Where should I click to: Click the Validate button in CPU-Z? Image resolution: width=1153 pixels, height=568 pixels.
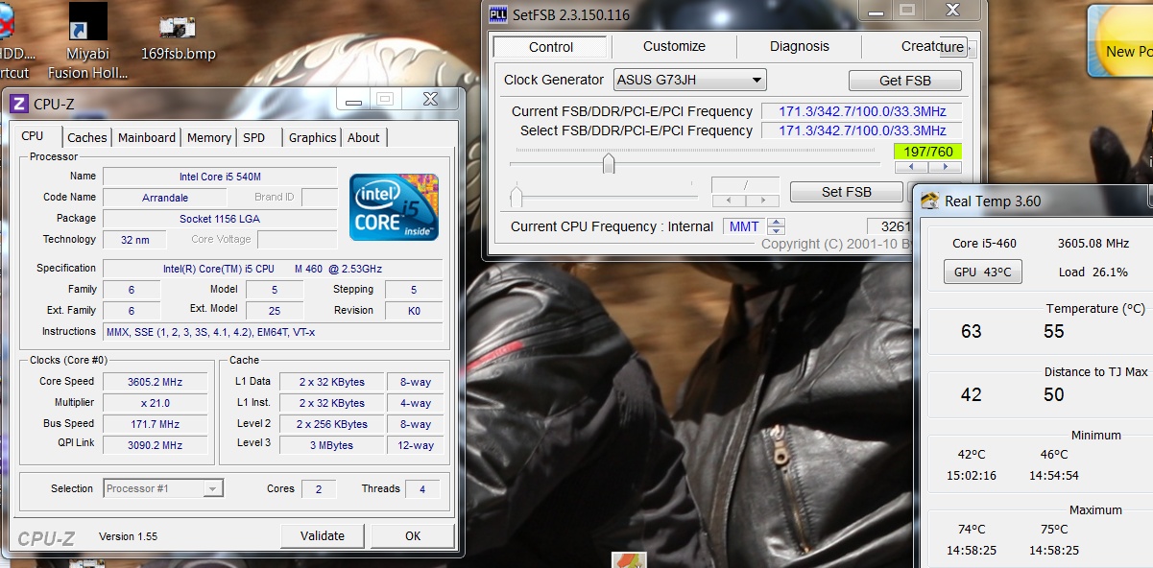[x=323, y=535]
